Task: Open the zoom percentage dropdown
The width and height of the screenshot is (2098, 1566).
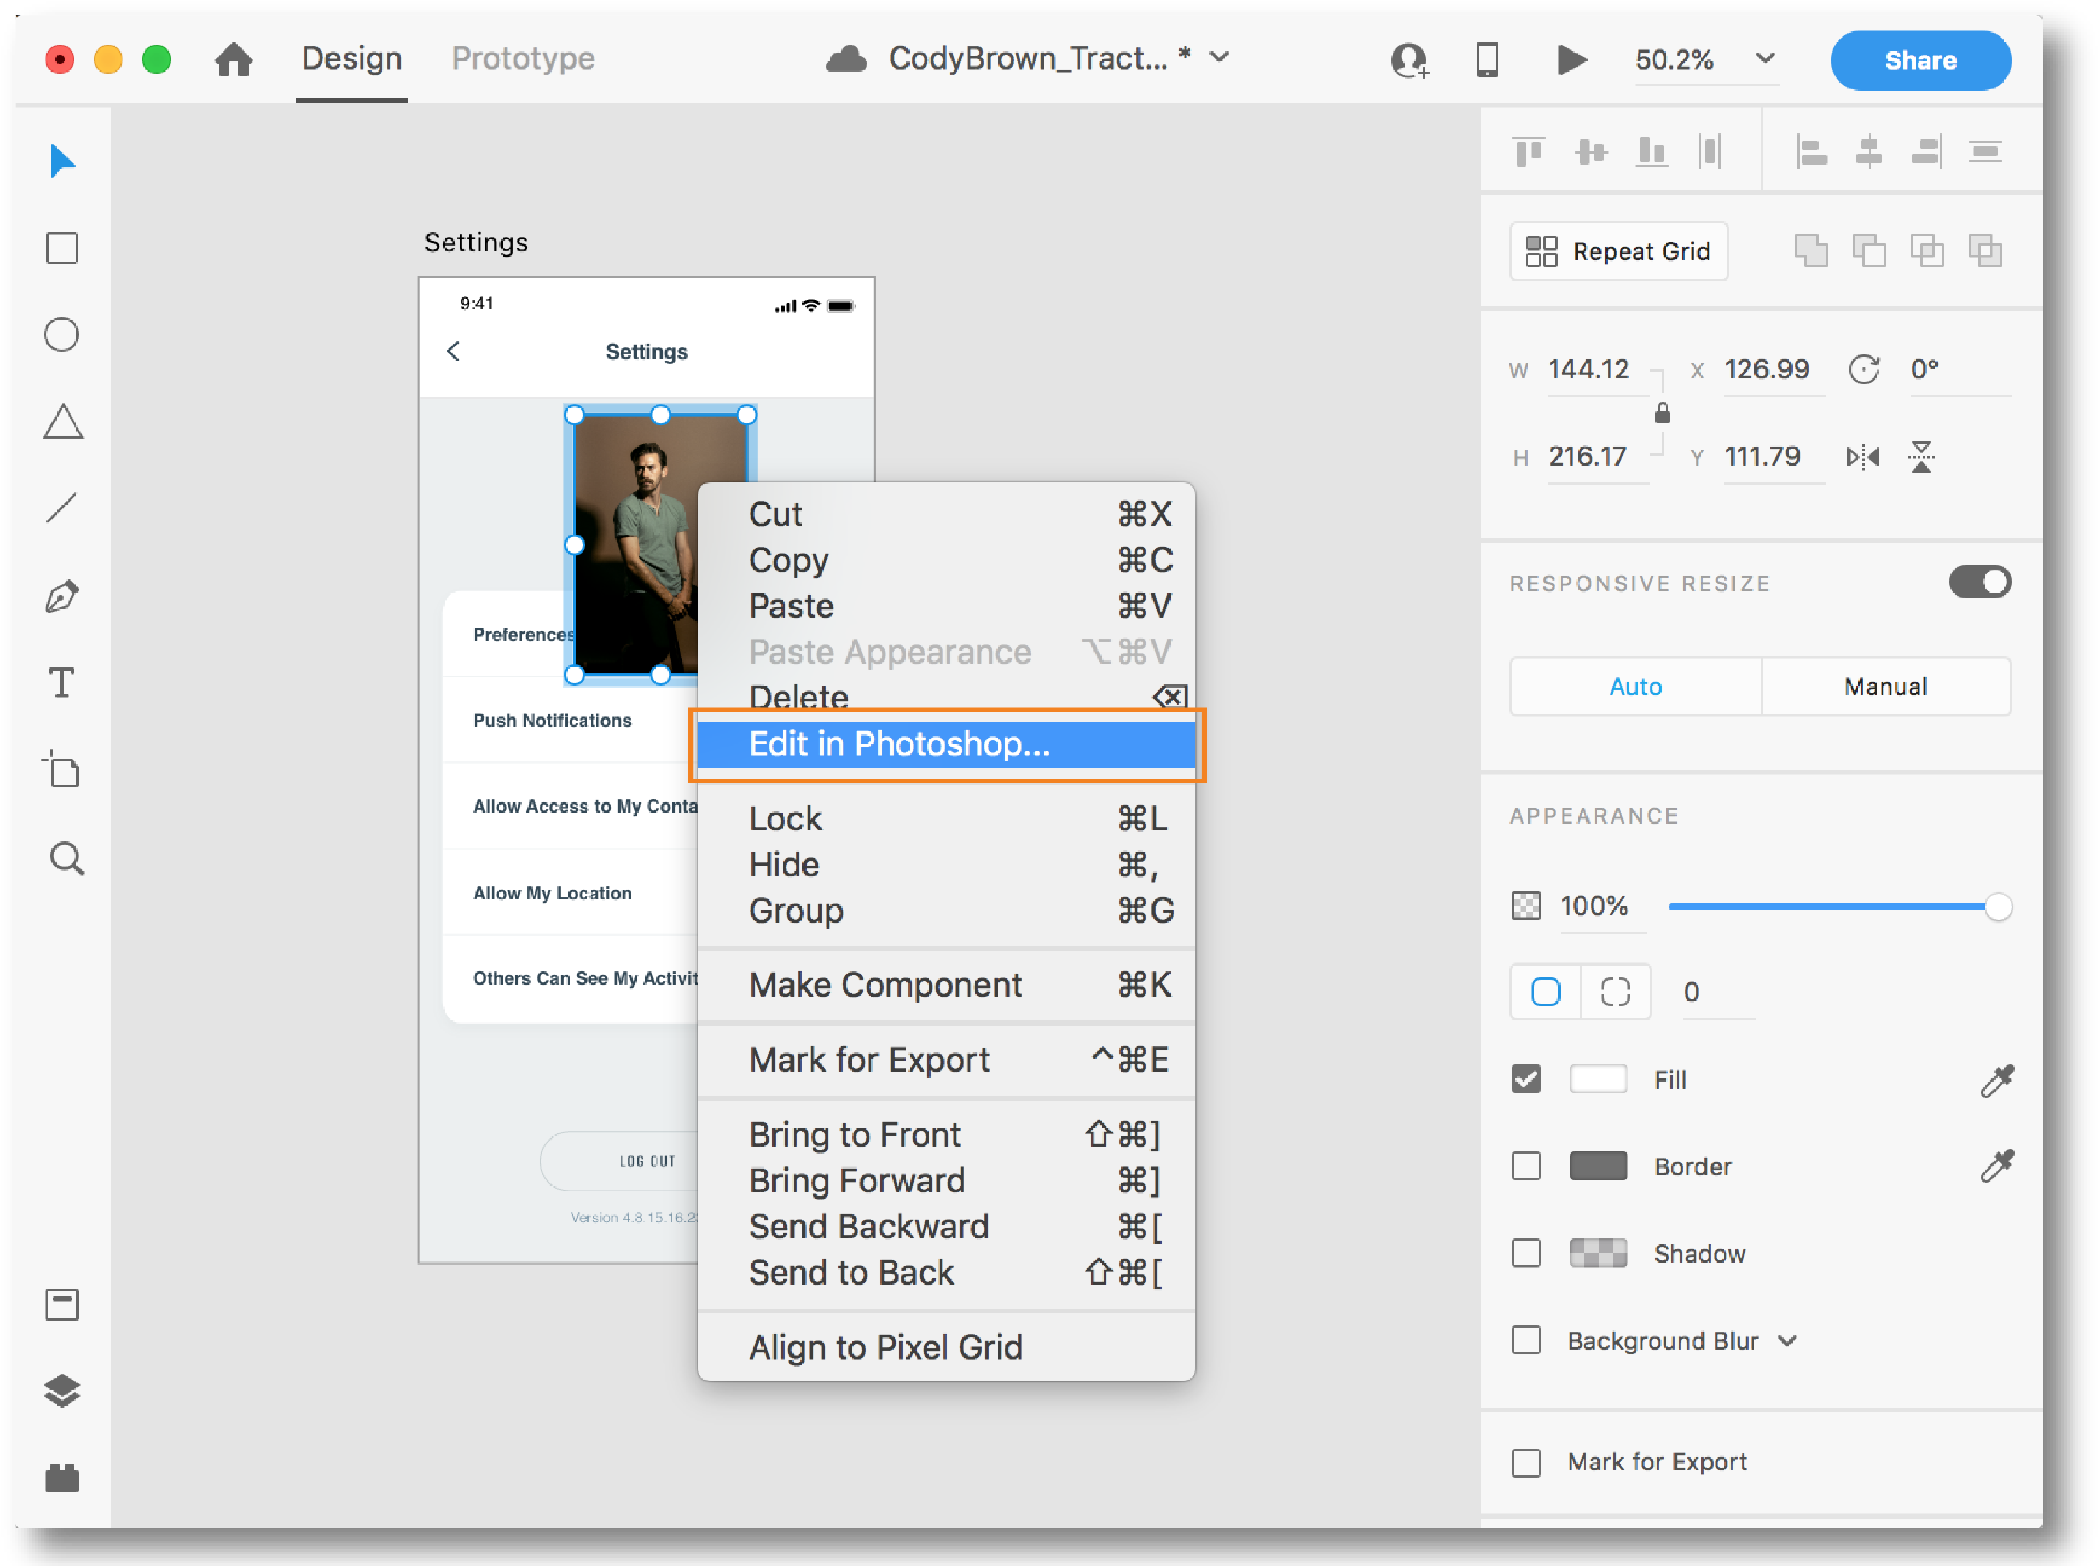Action: (1764, 59)
